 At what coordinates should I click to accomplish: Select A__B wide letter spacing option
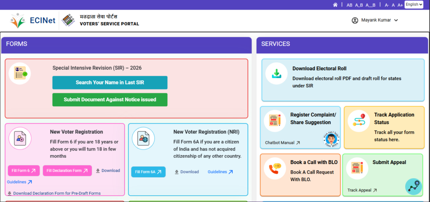click(x=370, y=5)
